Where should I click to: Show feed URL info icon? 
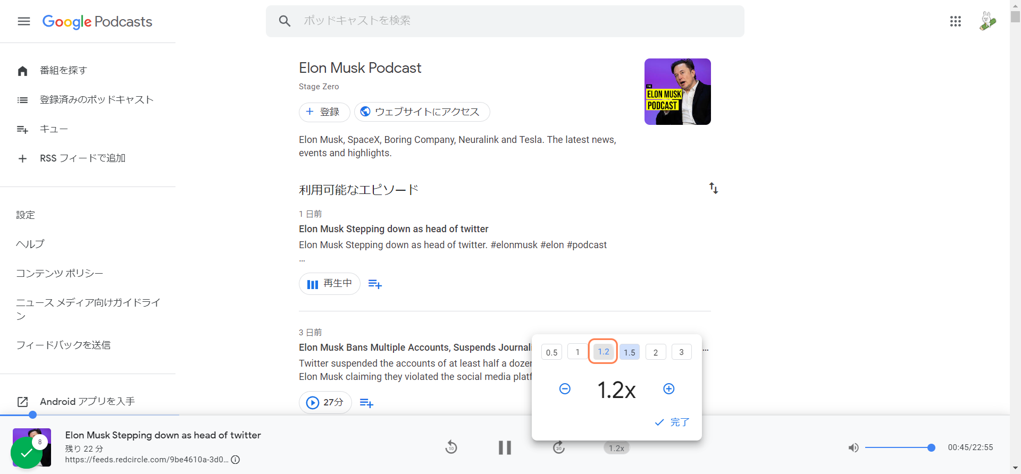(x=236, y=460)
